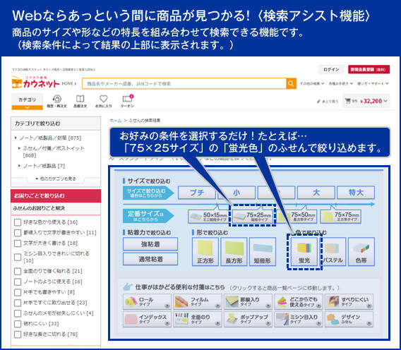Filter by 通常粘着 adhesive strength
Image resolution: width=401 pixels, height=350 pixels.
point(150,259)
